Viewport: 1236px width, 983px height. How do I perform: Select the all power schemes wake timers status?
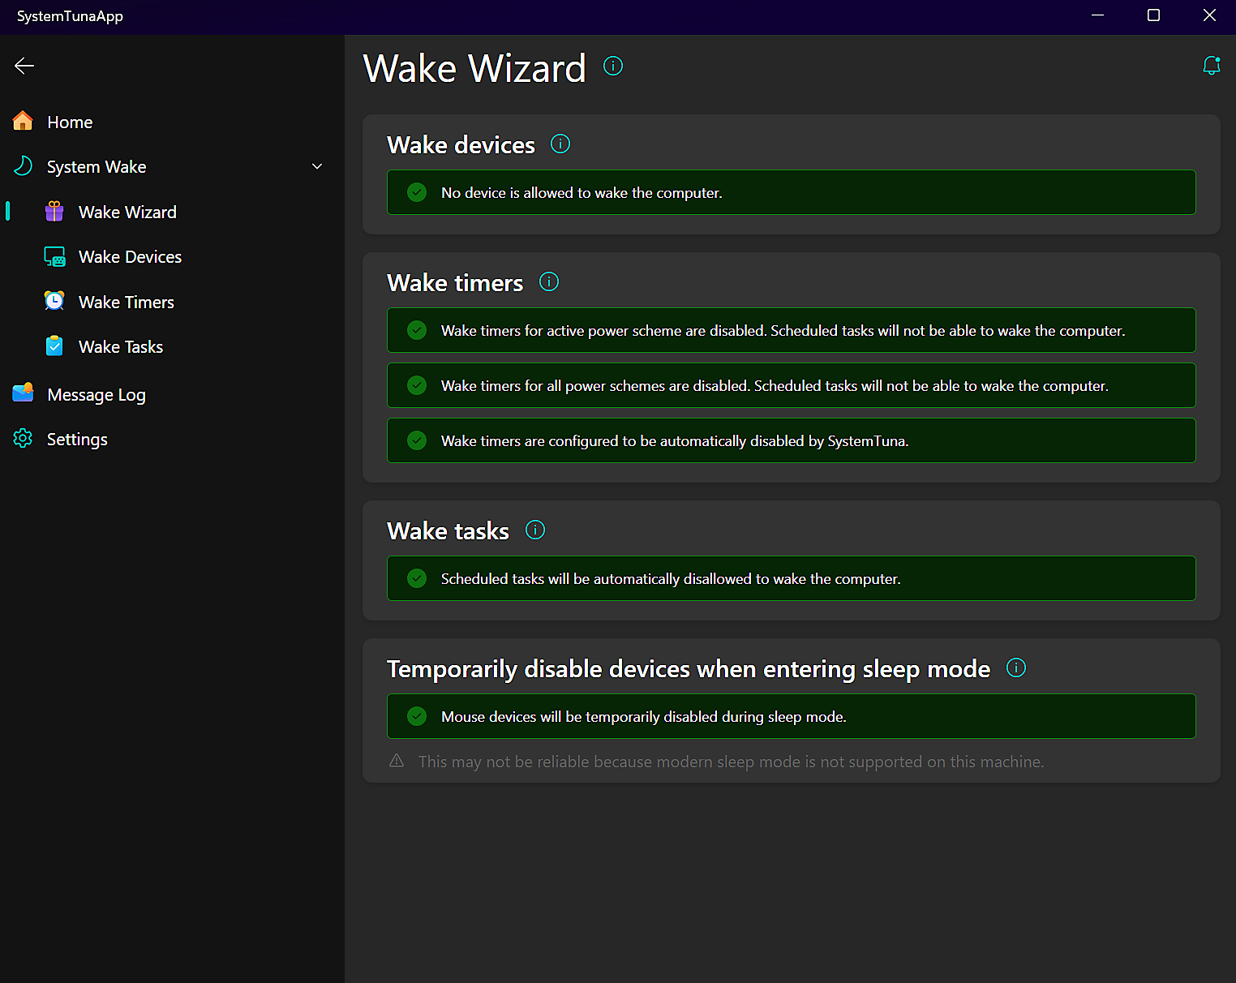coord(791,385)
